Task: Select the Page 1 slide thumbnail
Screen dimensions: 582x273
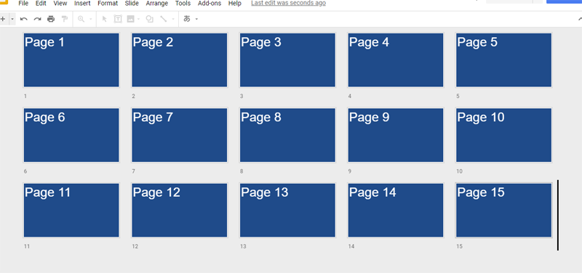Action: (71, 60)
